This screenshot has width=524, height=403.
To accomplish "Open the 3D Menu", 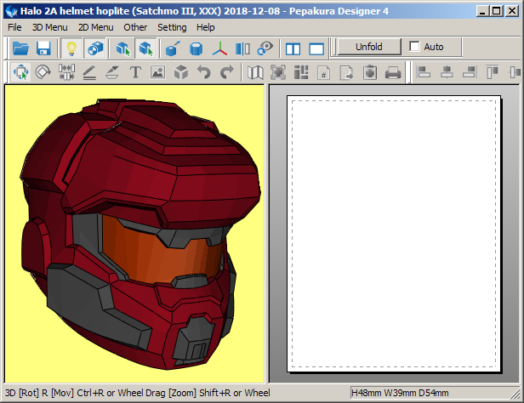I will tap(49, 27).
